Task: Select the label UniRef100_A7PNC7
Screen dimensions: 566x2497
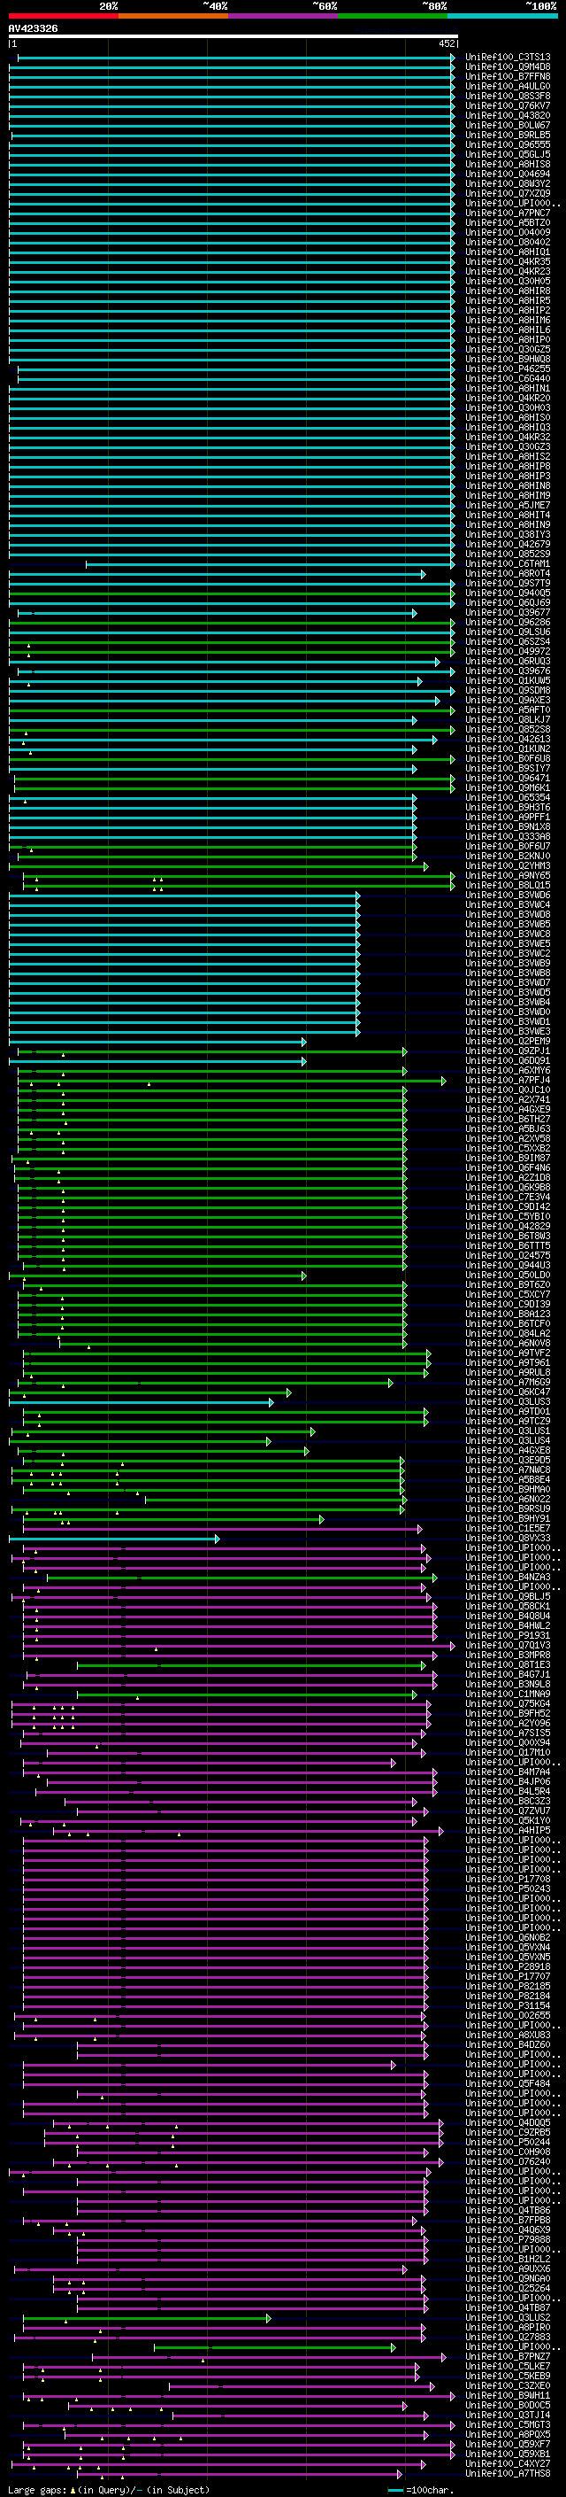Action: pyautogui.click(x=508, y=213)
